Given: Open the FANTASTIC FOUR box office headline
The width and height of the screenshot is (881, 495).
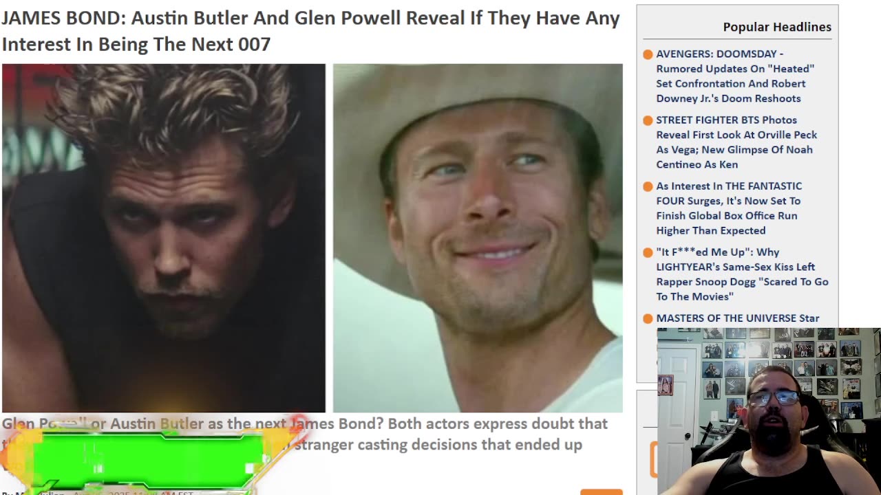Looking at the screenshot, I should 729,208.
